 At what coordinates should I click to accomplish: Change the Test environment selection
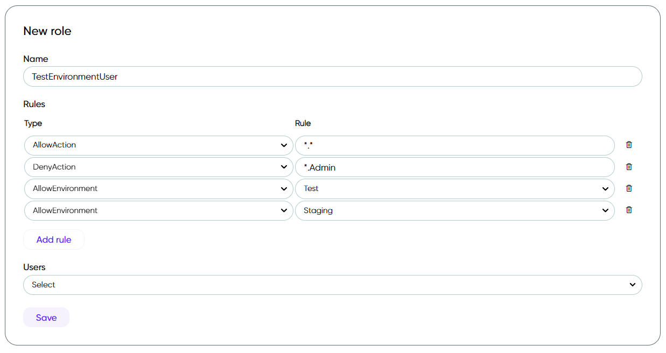click(455, 189)
